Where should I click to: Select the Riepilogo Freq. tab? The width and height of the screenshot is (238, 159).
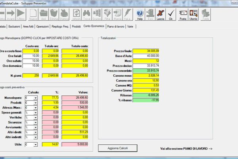tap(60, 27)
